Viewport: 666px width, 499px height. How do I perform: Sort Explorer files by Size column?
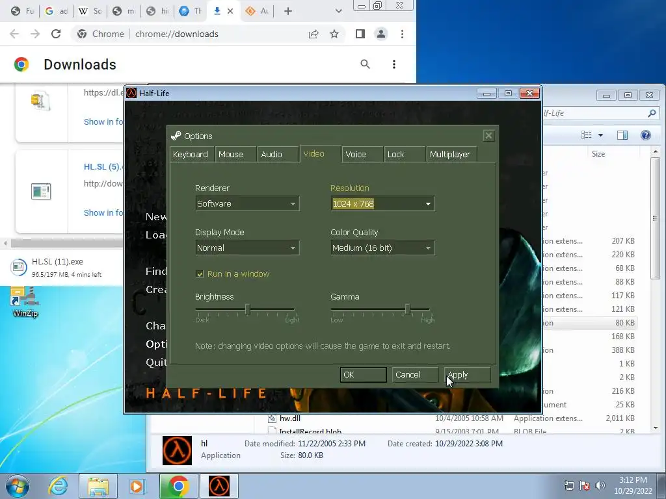click(598, 154)
